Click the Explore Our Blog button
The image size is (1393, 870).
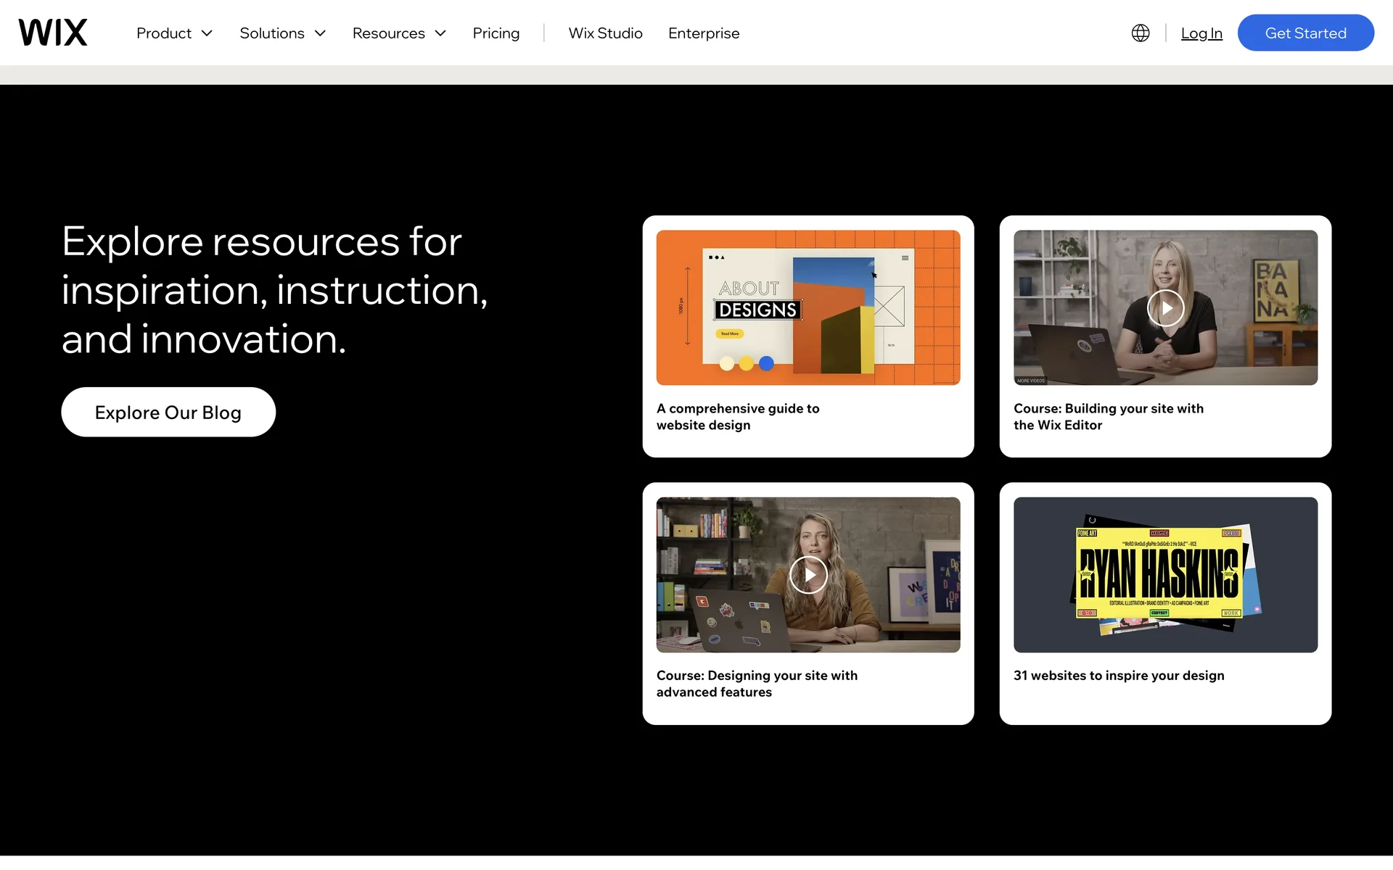[x=168, y=412]
